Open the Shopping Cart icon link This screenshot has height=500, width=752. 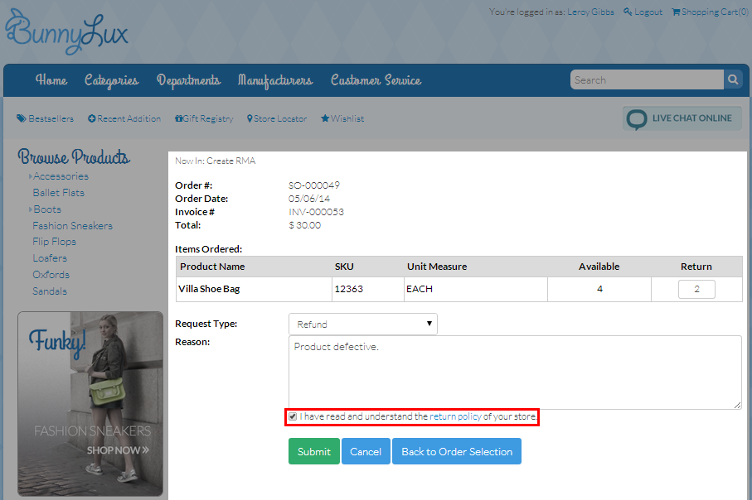click(x=676, y=12)
